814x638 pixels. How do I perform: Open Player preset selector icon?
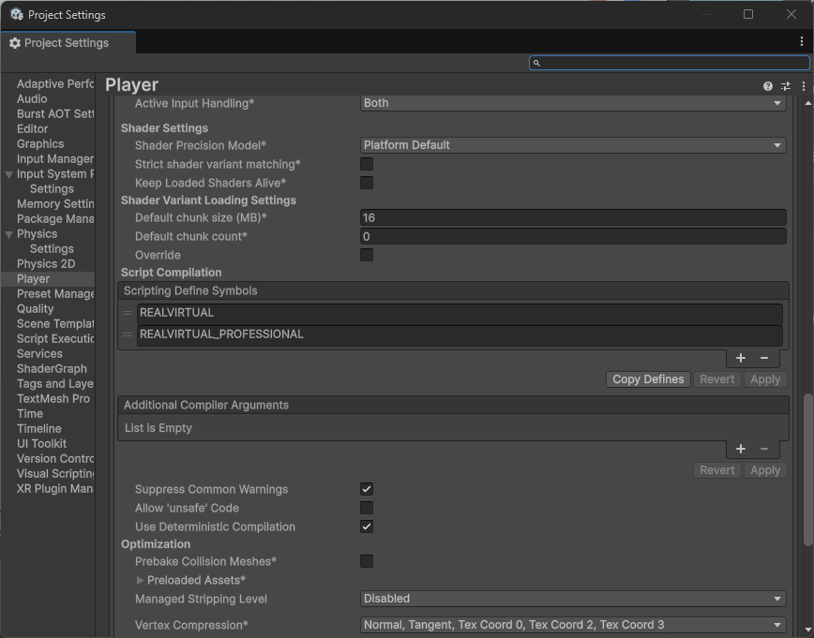[786, 86]
